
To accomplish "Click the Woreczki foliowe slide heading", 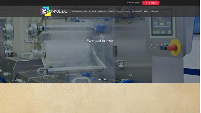I will click(x=100, y=41).
